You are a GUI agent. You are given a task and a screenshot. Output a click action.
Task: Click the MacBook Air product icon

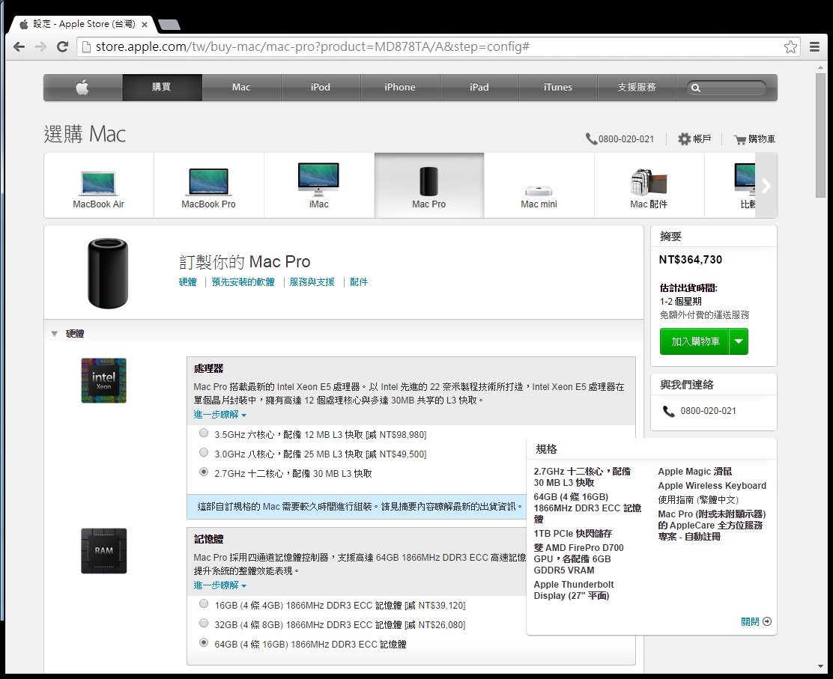point(98,183)
